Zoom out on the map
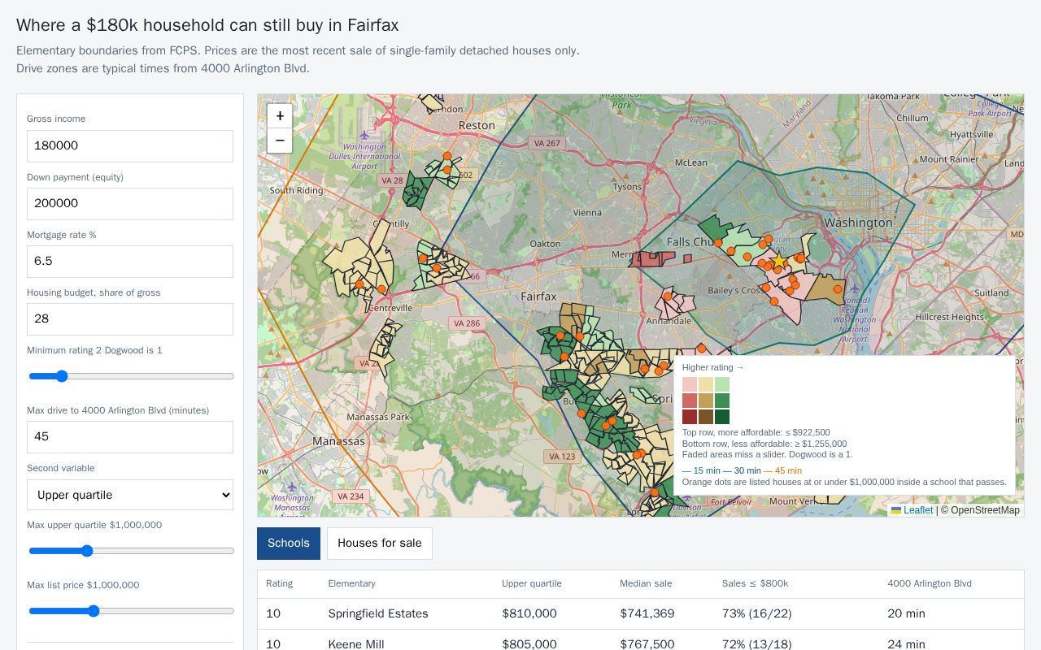1041x650 pixels. pyautogui.click(x=280, y=141)
